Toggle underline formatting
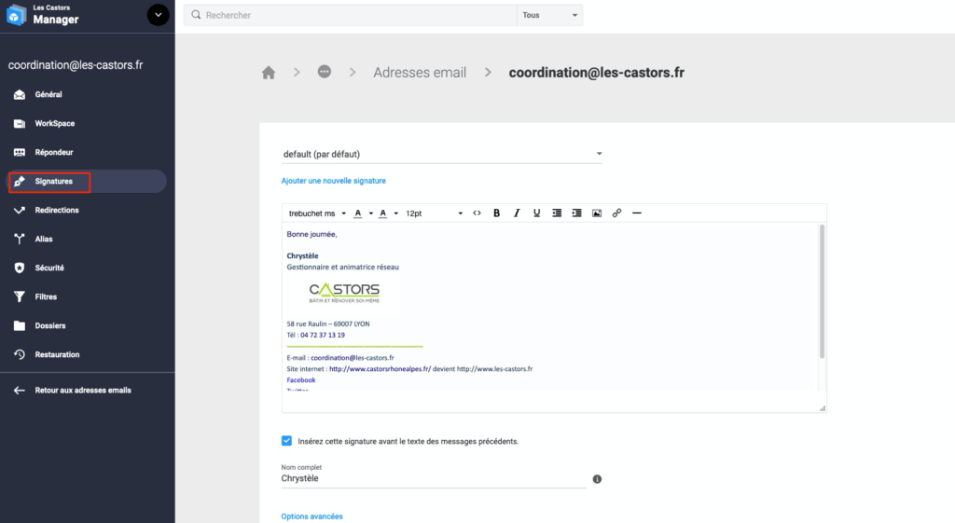This screenshot has height=523, width=955. click(x=536, y=213)
